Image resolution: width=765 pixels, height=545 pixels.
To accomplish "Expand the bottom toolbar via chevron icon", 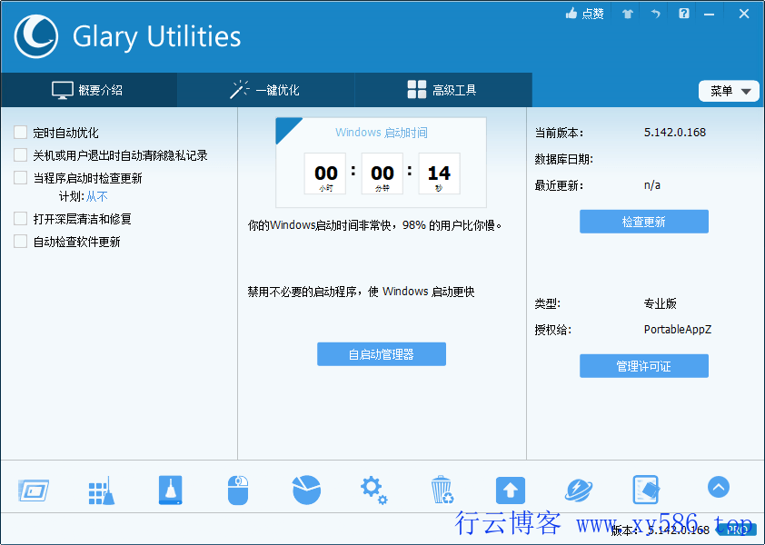I will click(x=718, y=487).
